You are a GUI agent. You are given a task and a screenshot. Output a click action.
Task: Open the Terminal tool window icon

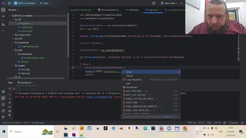click(3, 104)
